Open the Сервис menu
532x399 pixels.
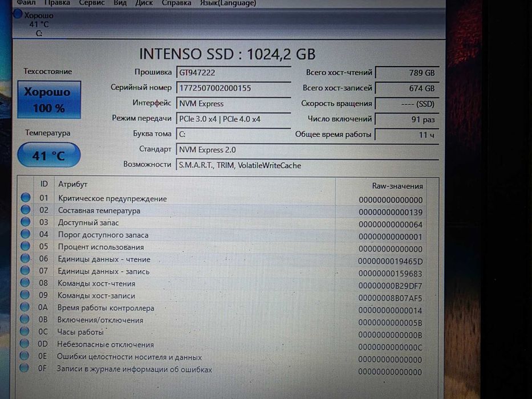pos(92,3)
